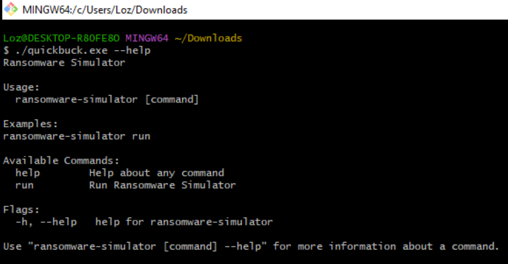The image size is (508, 264).
Task: Click 'ransomware-simulator [command]' usage line
Action: click(107, 99)
